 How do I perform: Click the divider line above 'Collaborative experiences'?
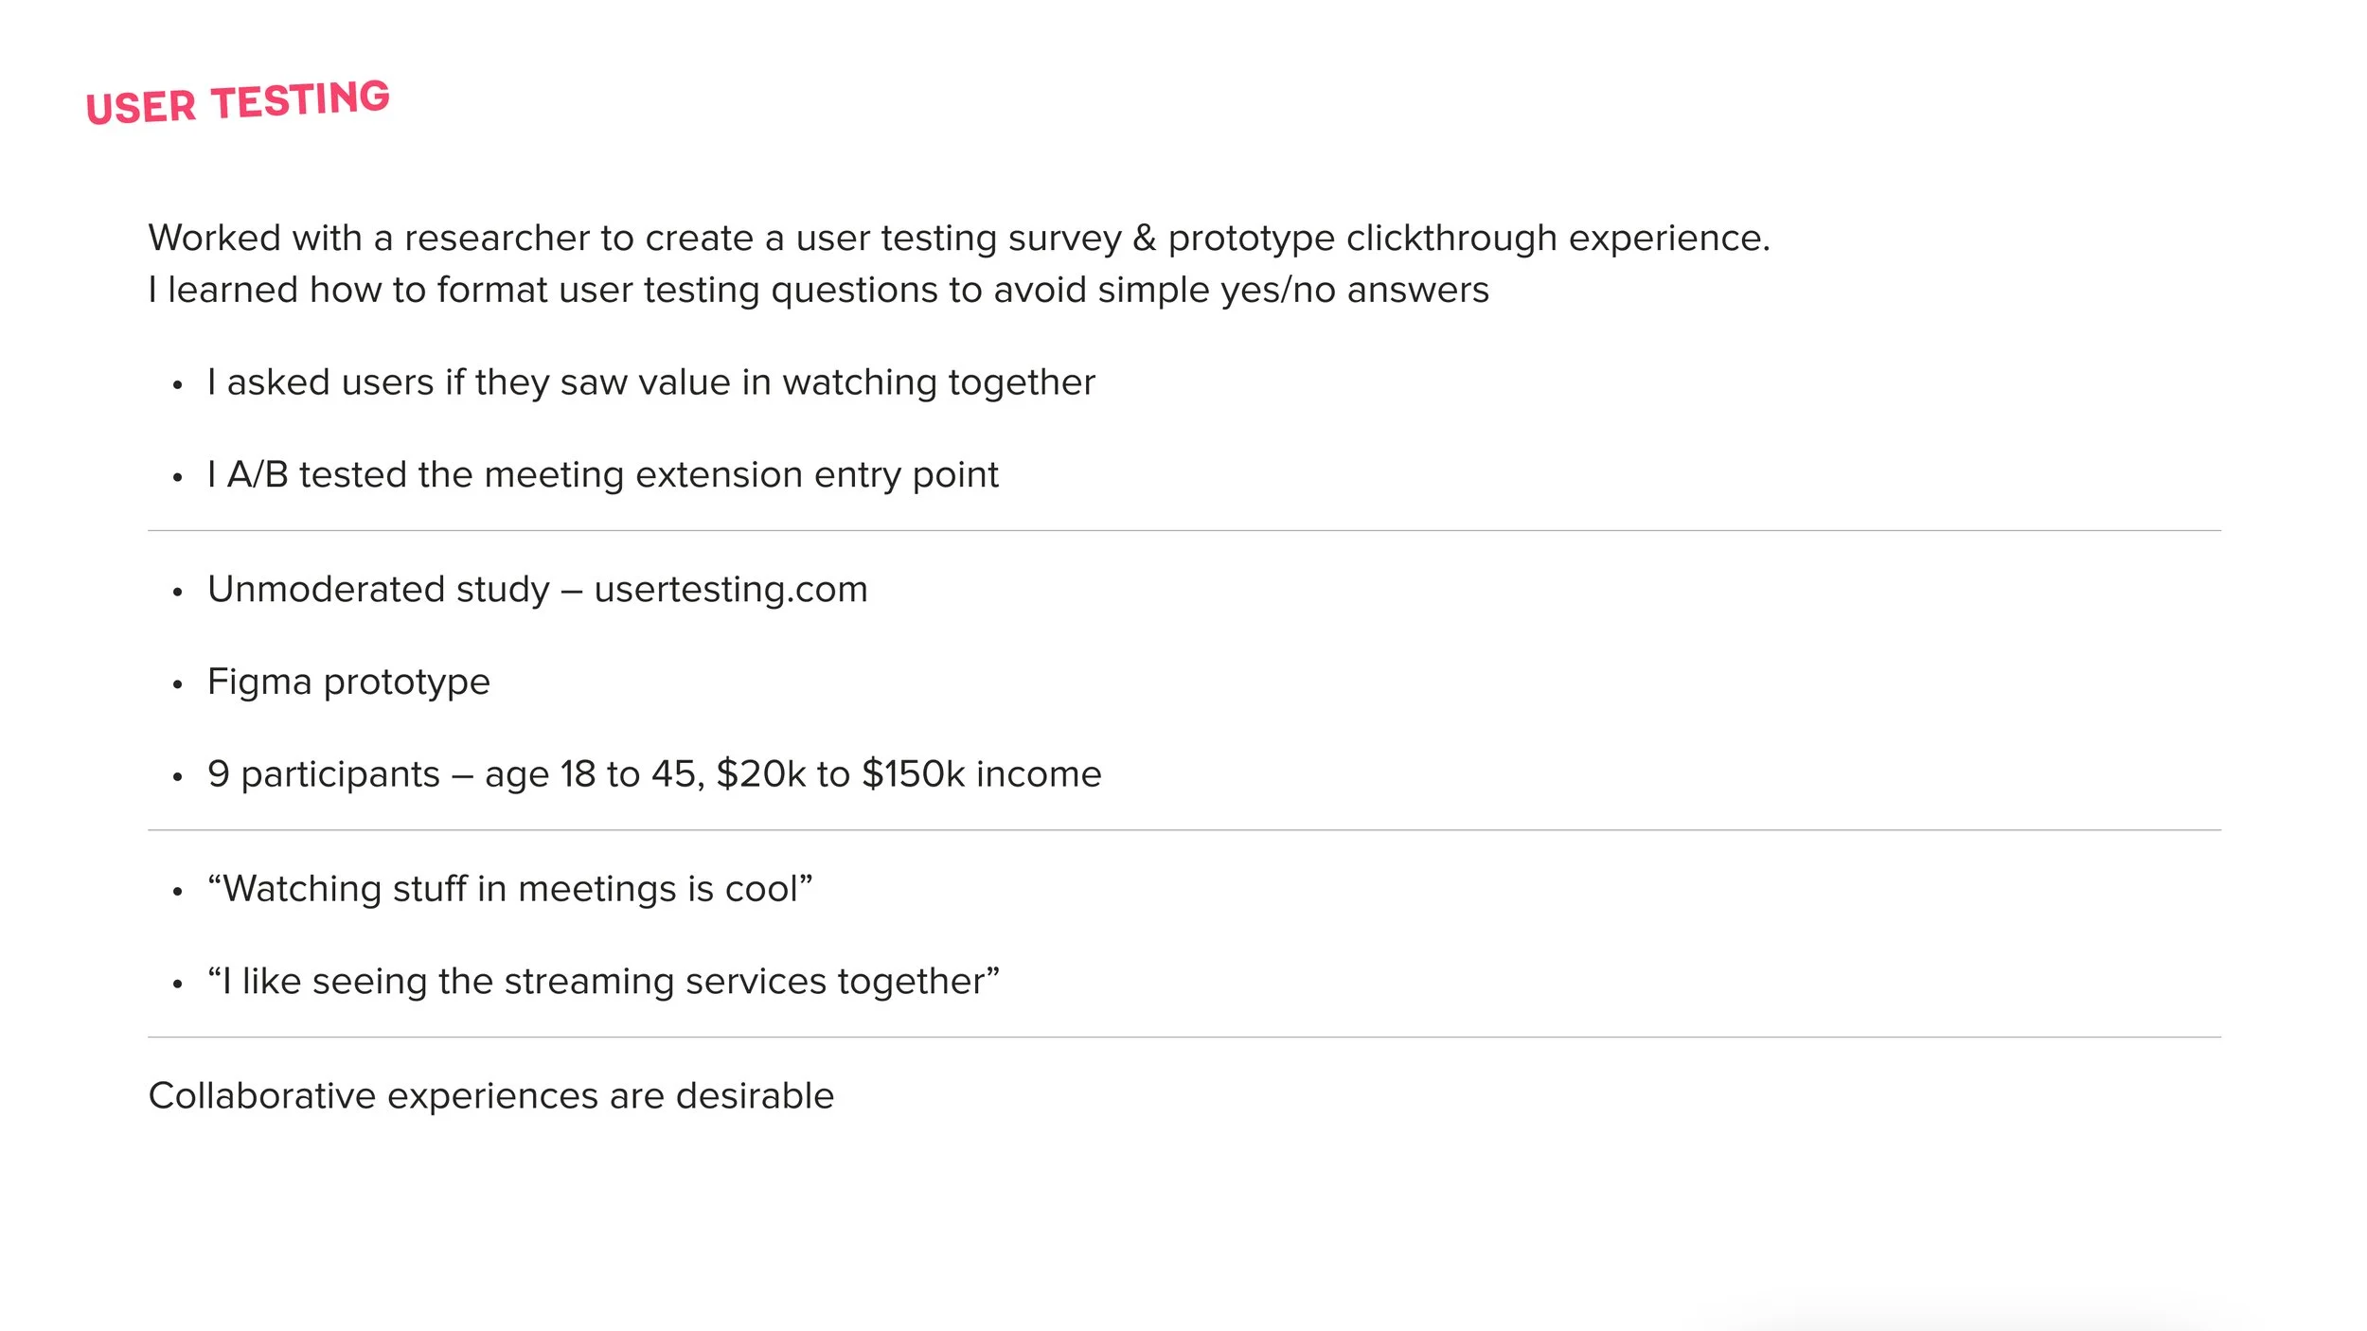[x=1184, y=1038]
